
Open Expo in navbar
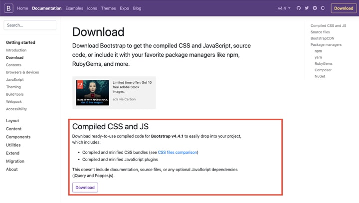point(124,8)
